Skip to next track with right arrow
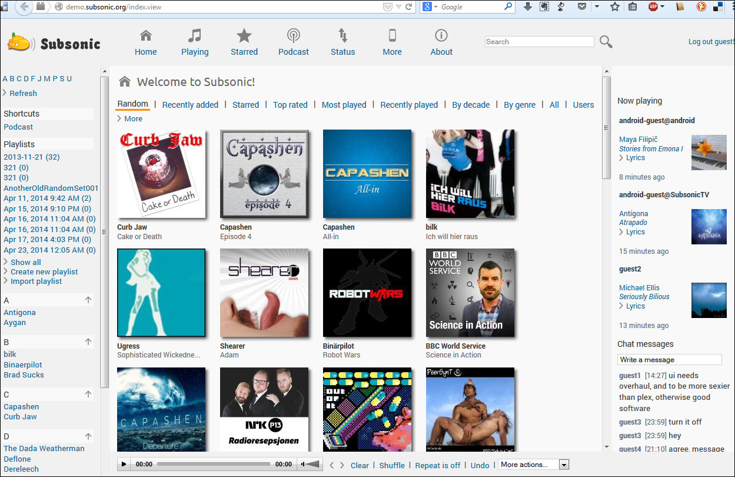 click(342, 465)
